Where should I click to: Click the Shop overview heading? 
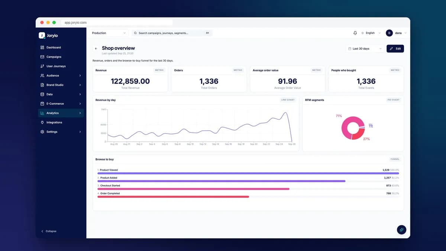coord(119,48)
